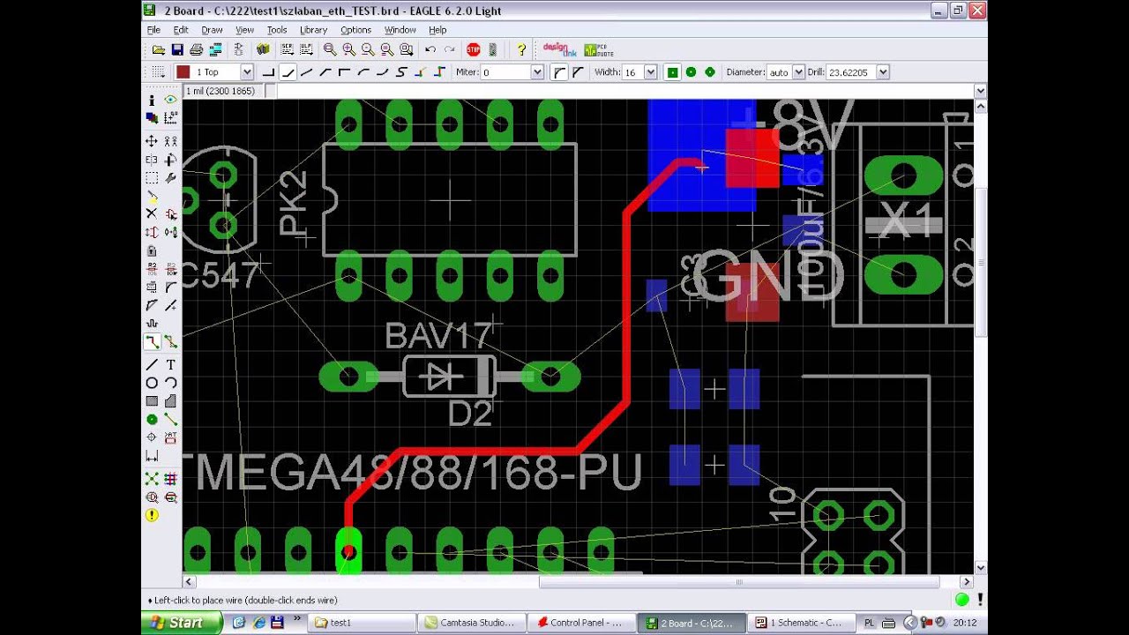Open the Edit menu
1129x635 pixels.
(x=181, y=30)
